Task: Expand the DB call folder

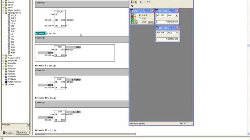Action: [3, 5]
